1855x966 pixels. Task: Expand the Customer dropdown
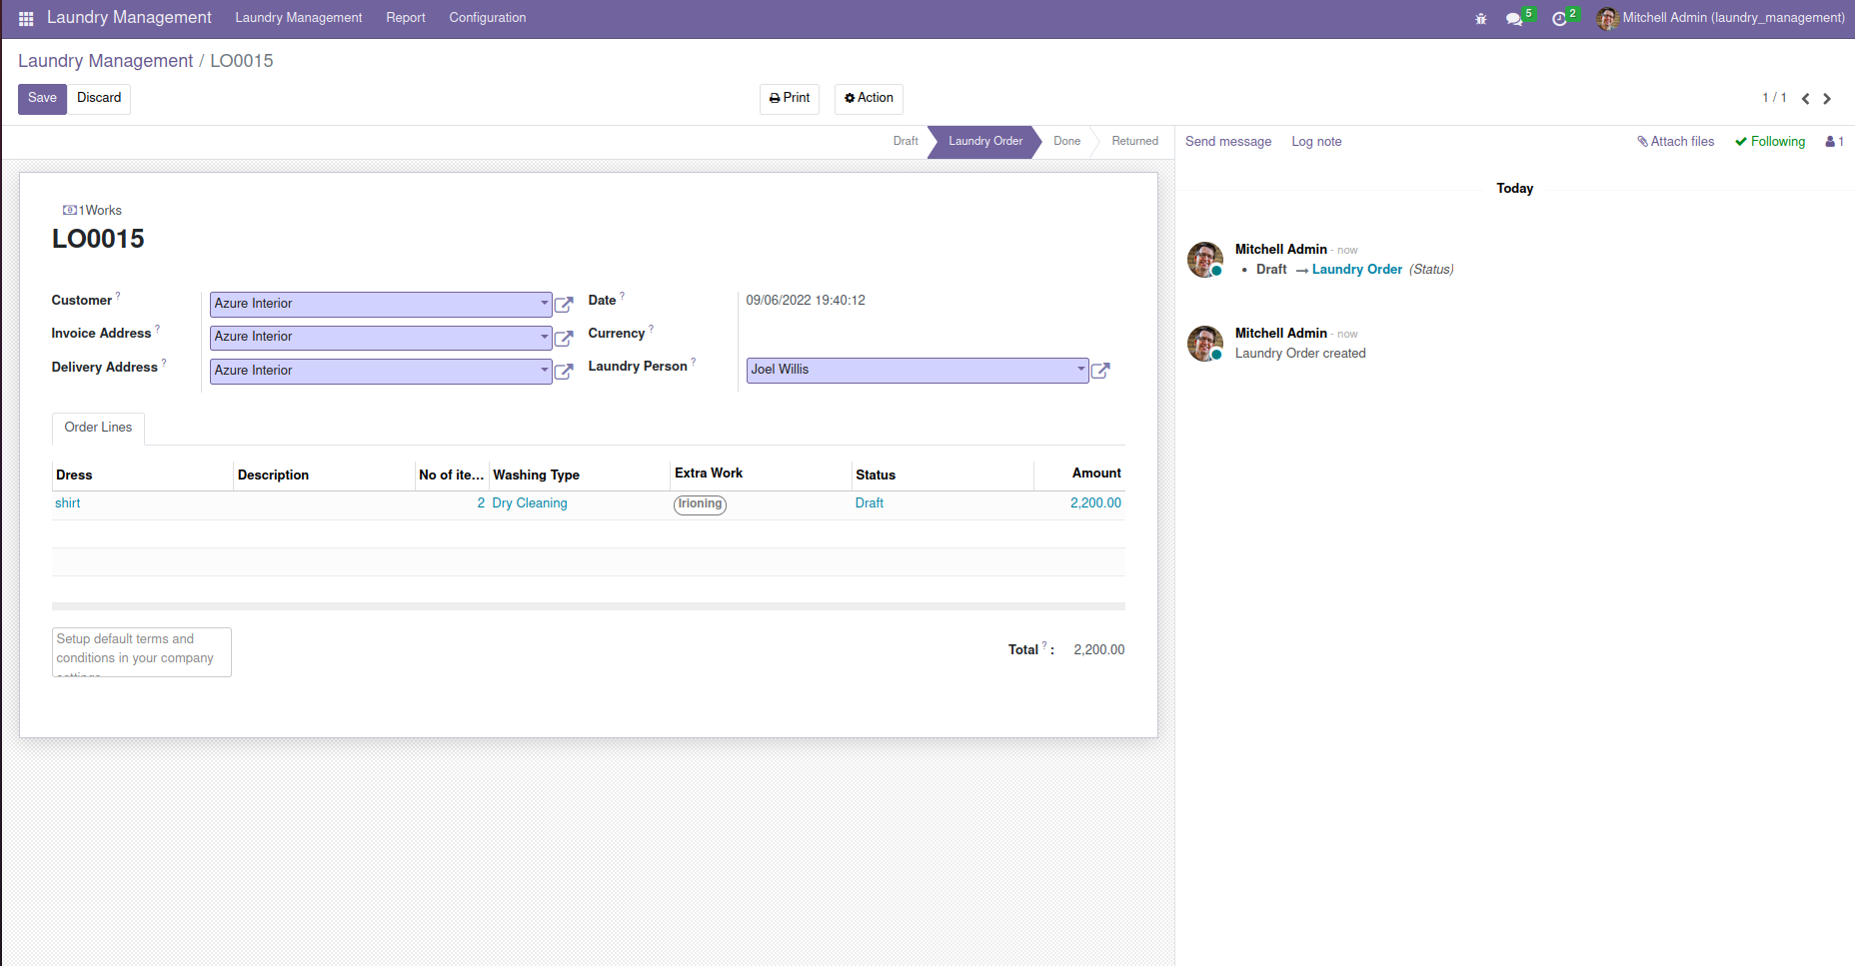[x=544, y=304]
